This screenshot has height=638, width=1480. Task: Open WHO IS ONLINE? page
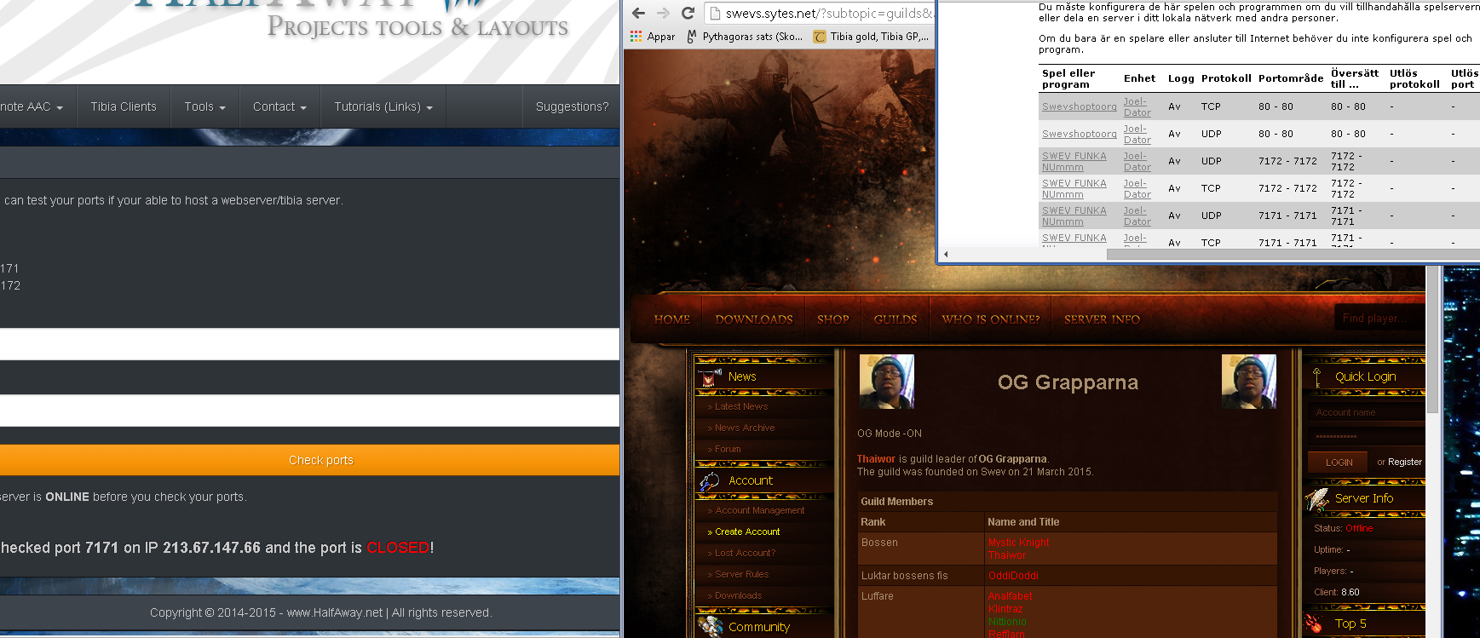991,319
